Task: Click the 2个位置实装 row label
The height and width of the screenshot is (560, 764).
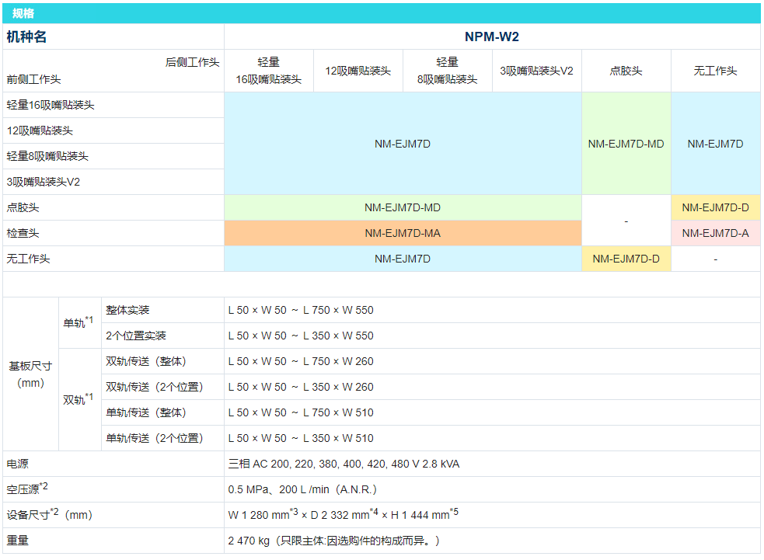Action: [x=136, y=336]
